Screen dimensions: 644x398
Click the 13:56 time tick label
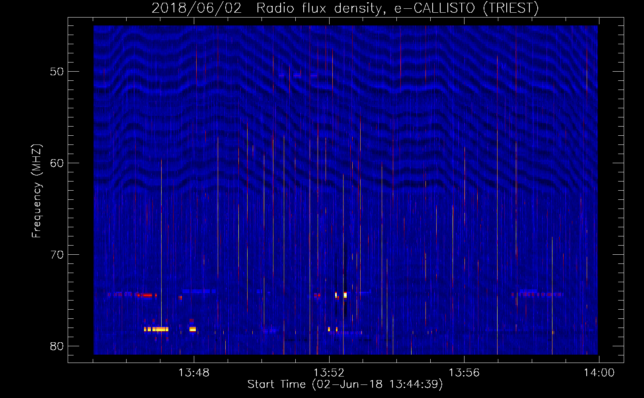(464, 373)
